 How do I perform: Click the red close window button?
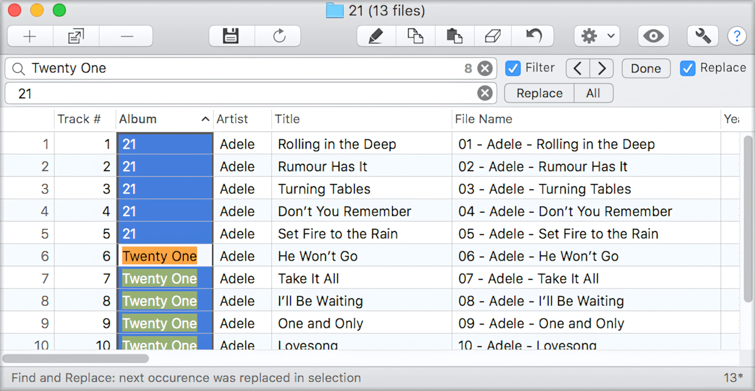15,10
